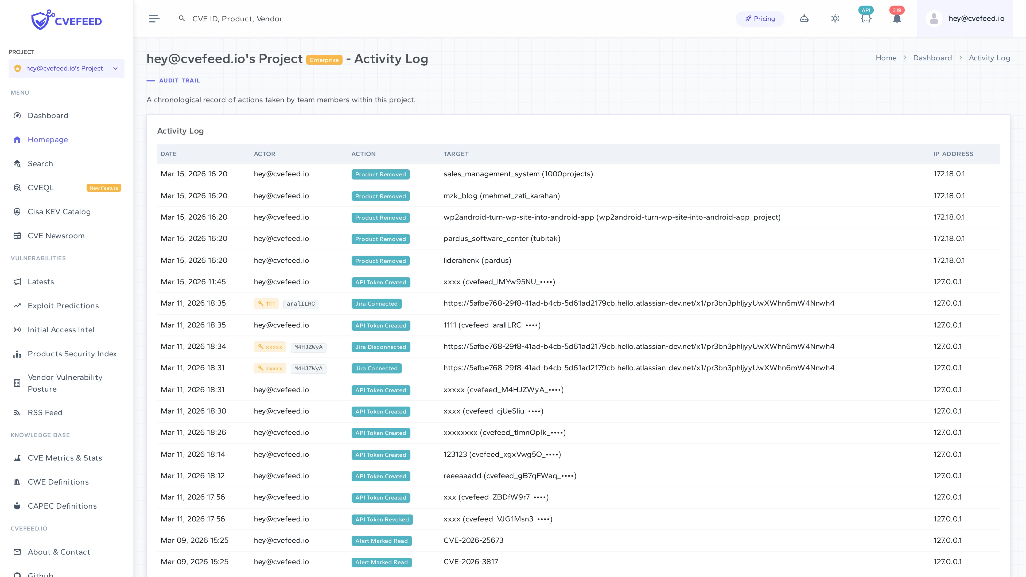This screenshot has width=1026, height=577.
Task: Open notifications via the bell icon
Action: tap(897, 18)
